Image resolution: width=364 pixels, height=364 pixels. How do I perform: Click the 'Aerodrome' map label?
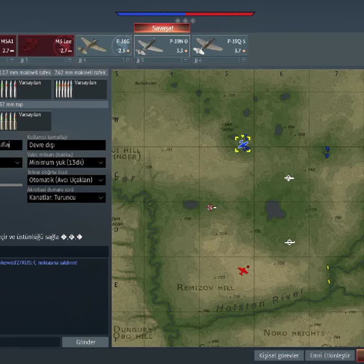[x=146, y=83]
